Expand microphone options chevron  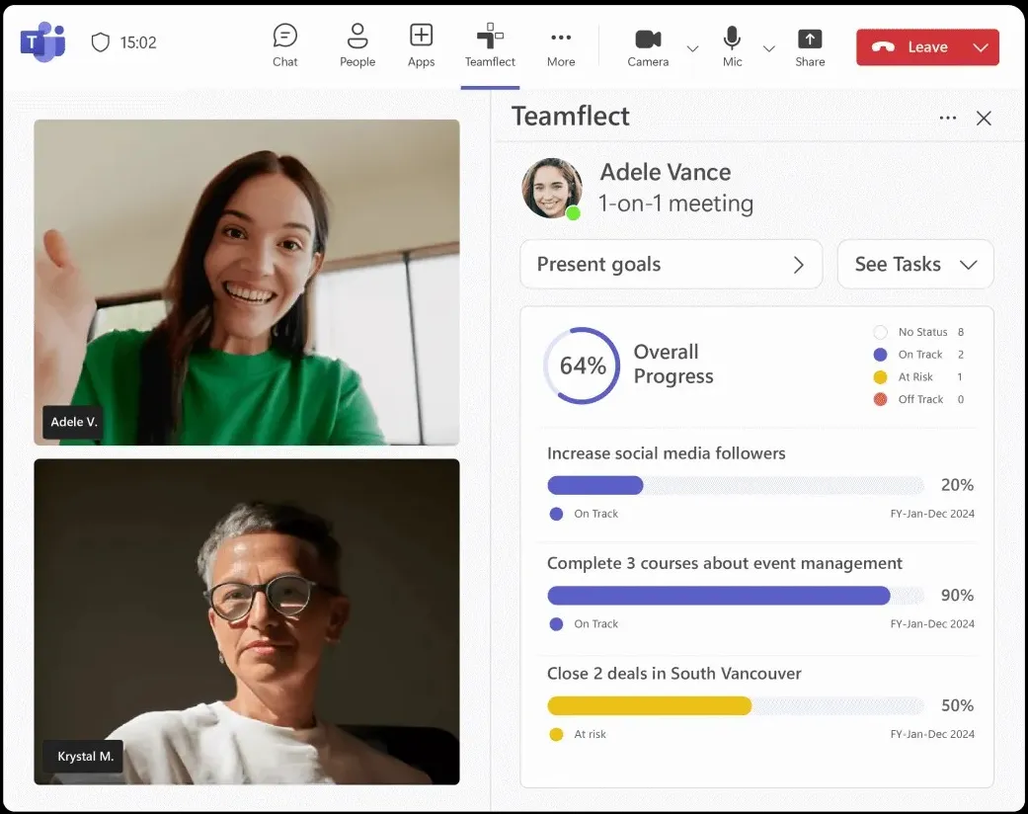tap(769, 48)
